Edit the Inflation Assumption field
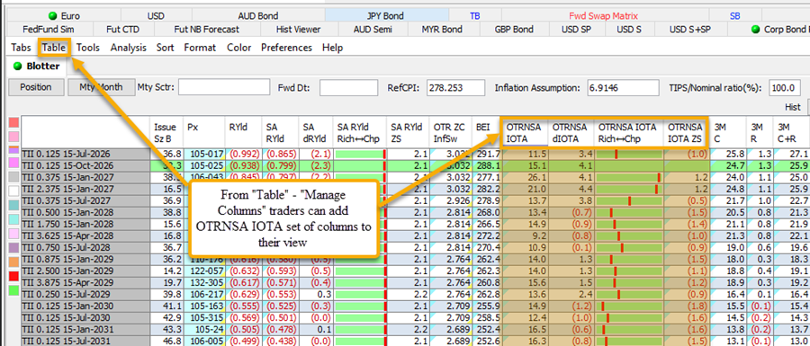810x346 pixels. click(623, 87)
